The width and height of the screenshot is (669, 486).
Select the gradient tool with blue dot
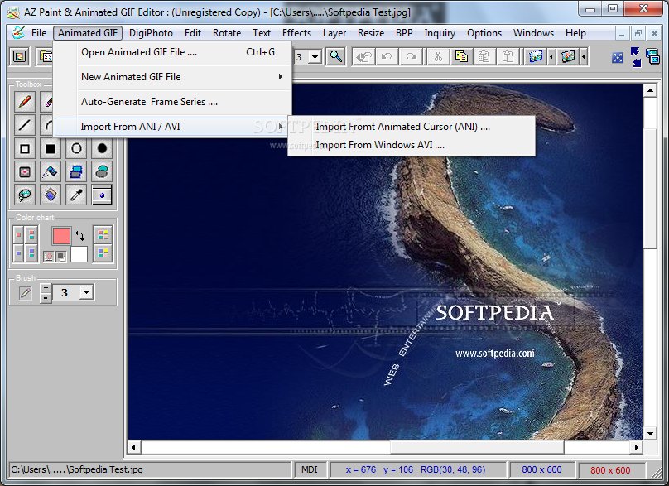coord(102,195)
